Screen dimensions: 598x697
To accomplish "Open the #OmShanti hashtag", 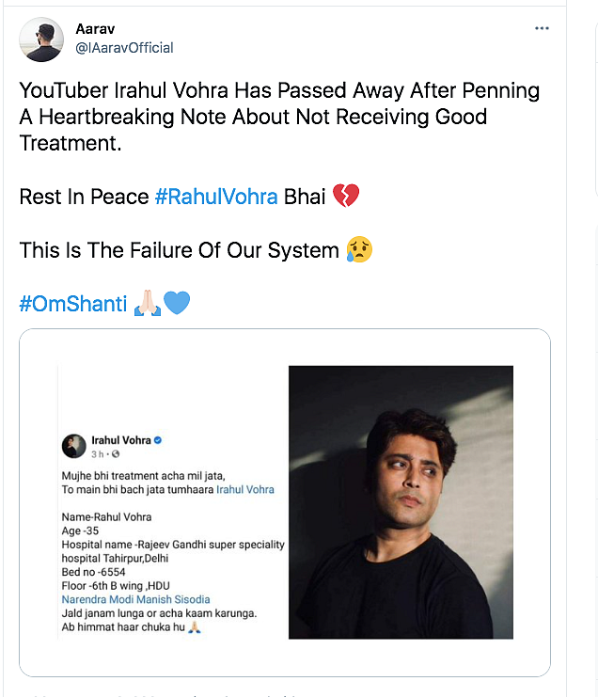I will tap(73, 304).
